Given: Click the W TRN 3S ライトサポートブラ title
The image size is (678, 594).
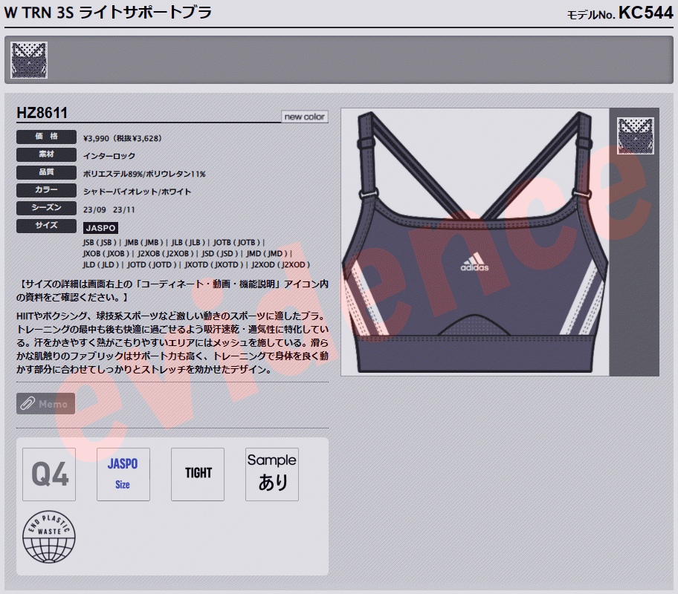Looking at the screenshot, I should 108,13.
